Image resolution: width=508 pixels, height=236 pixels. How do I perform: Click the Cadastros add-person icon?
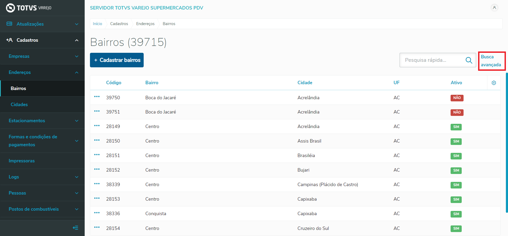coord(10,40)
